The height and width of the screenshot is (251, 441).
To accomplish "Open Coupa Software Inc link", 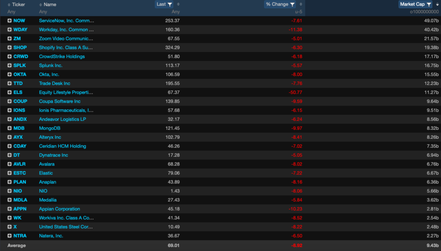I will [59, 101].
